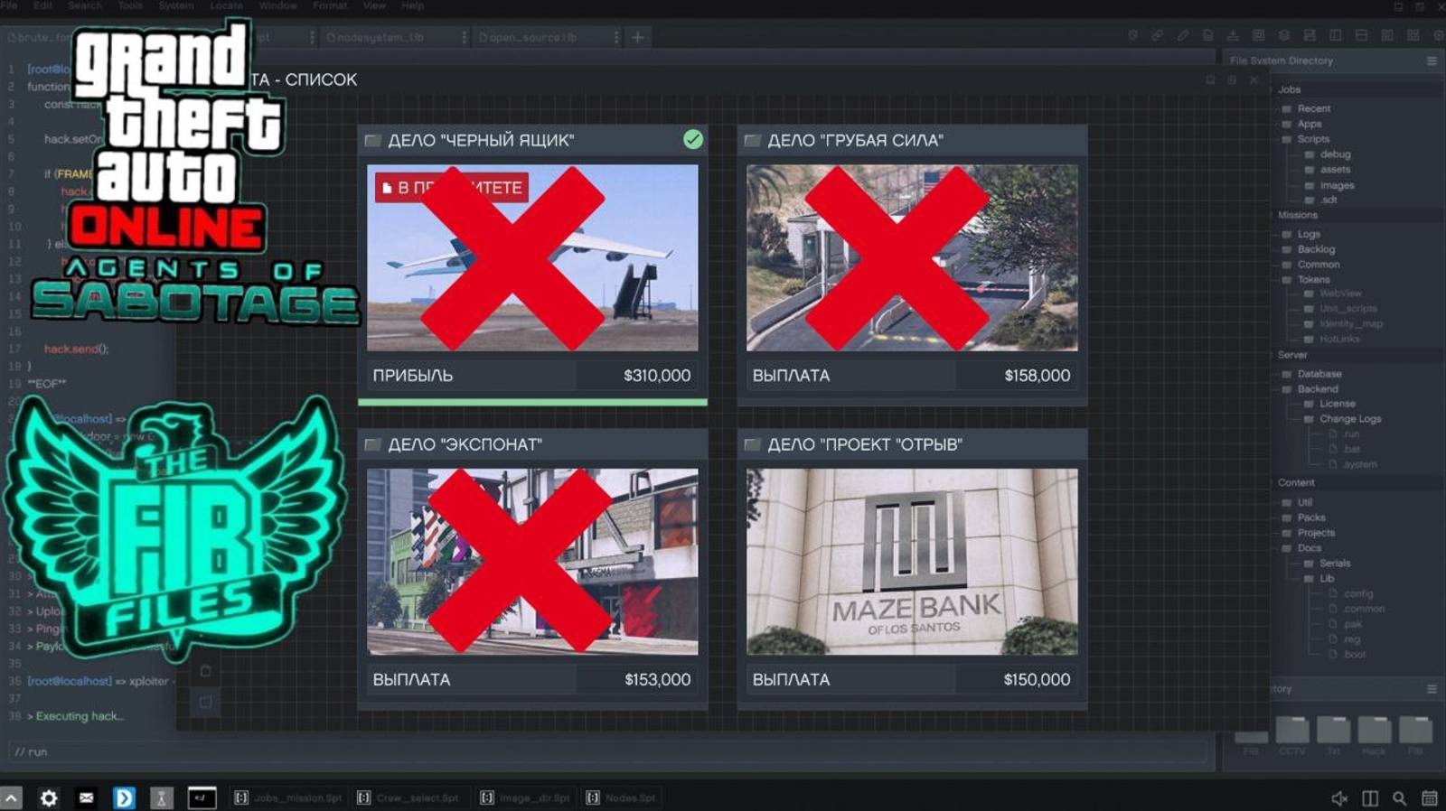Launch the blue arrow app in taskbar
This screenshot has height=811, width=1446.
(x=124, y=797)
